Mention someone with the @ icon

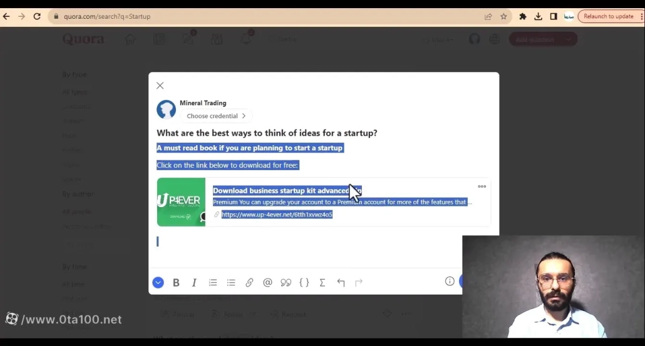click(x=267, y=283)
